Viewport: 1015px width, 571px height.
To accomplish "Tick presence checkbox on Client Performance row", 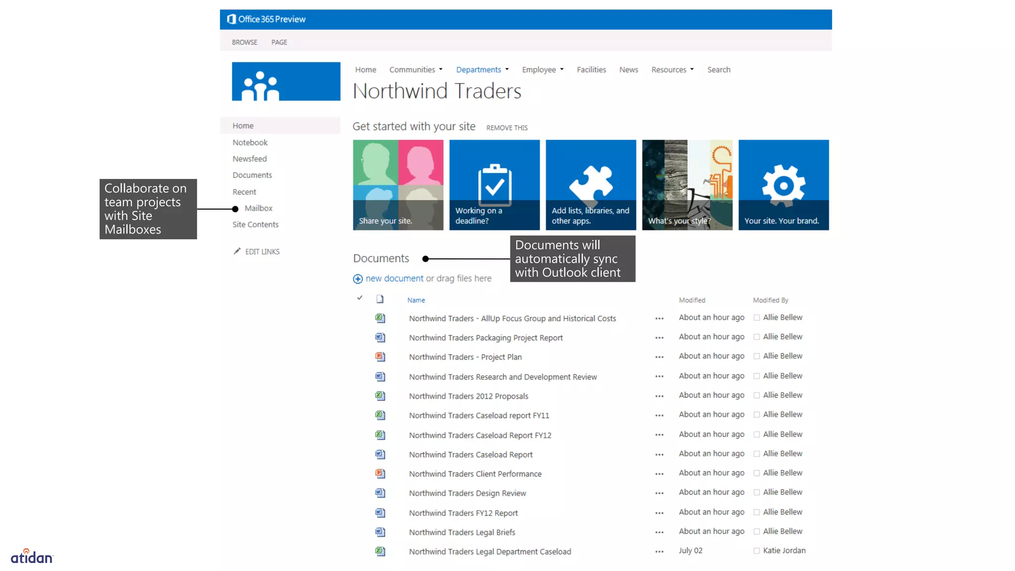I will (x=757, y=473).
